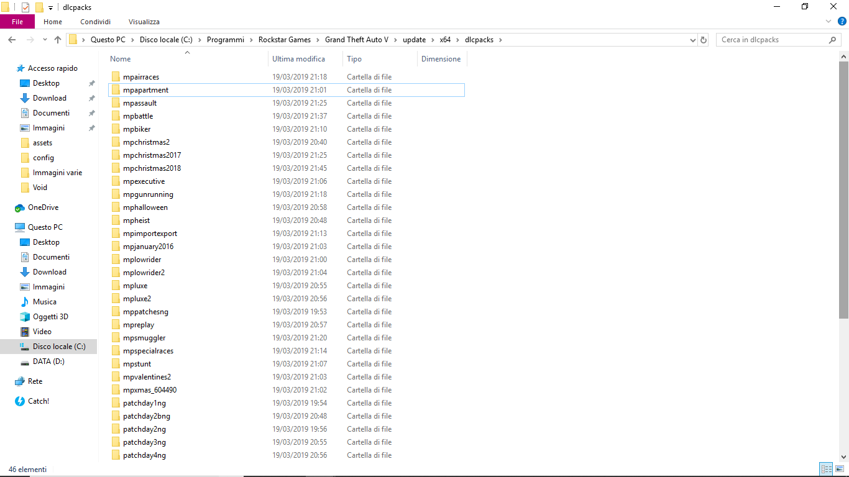Select DATA (D:) drive
Viewport: 849px width, 477px height.
click(x=48, y=361)
